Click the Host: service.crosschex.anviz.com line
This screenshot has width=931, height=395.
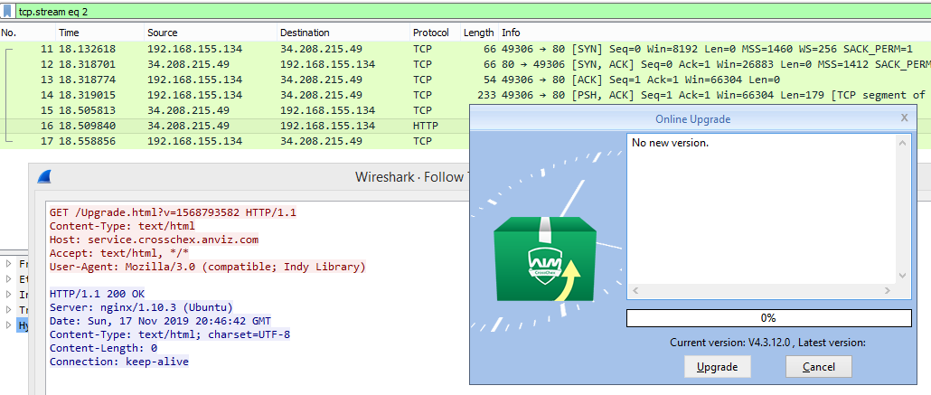(154, 240)
